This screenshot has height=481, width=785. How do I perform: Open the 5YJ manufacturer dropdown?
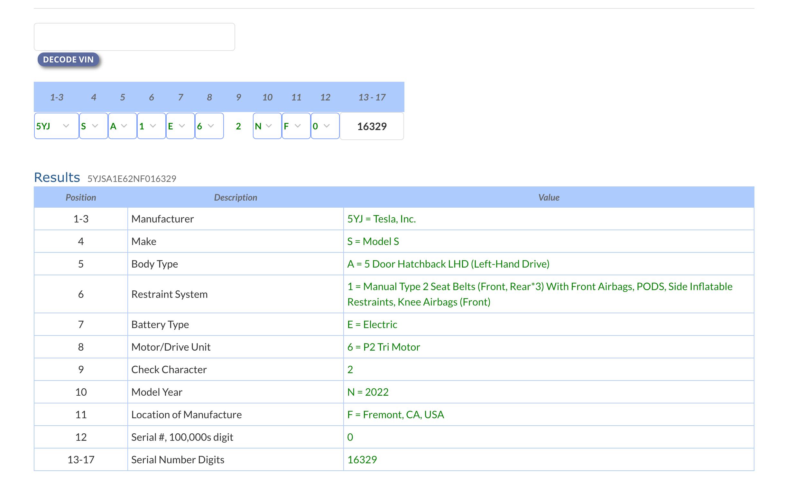point(56,126)
